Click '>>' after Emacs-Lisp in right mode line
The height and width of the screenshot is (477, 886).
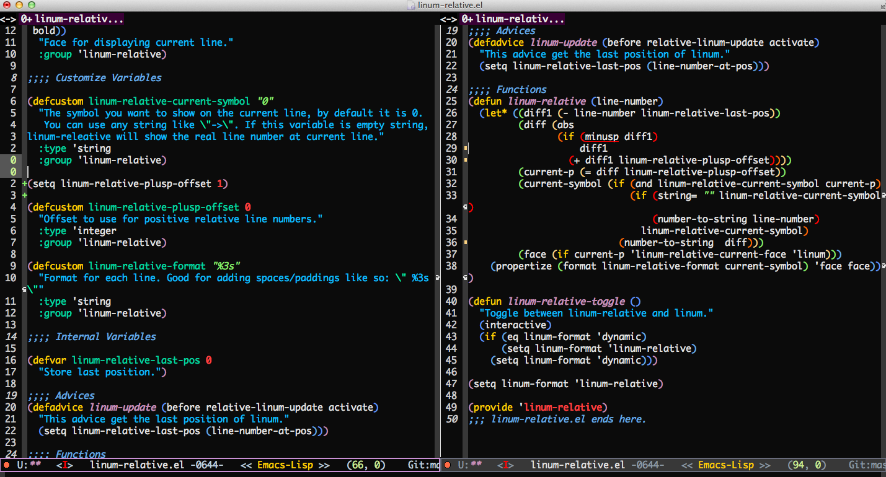point(765,465)
